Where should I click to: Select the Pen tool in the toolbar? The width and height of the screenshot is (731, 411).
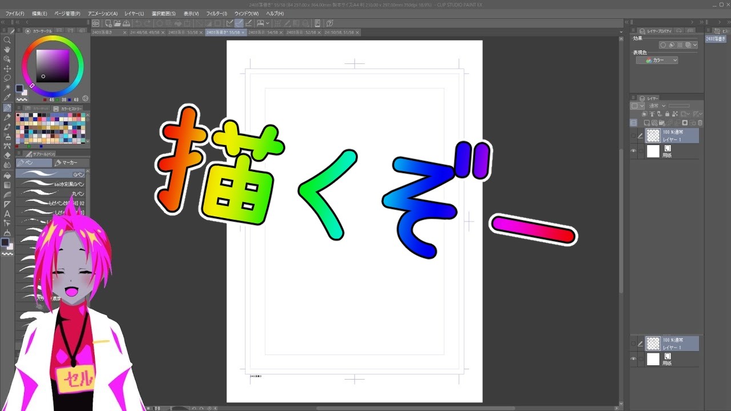coord(7,107)
